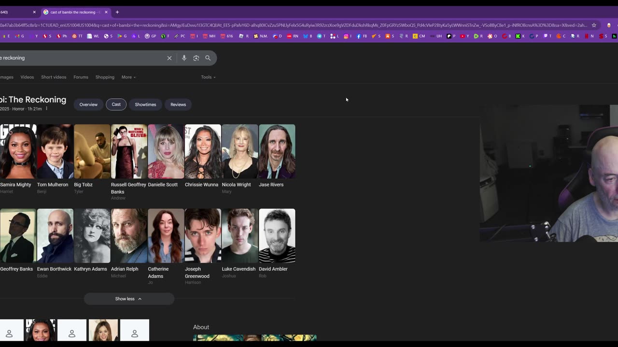Viewport: 618px width, 347px height.
Task: Open Nicola Wright's cast photo
Action: [240, 151]
